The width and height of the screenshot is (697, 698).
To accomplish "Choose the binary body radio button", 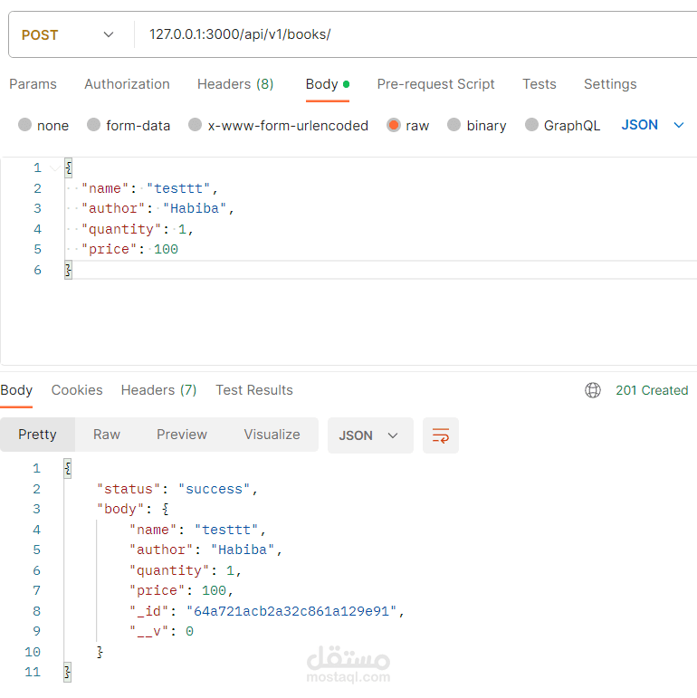I will (454, 126).
